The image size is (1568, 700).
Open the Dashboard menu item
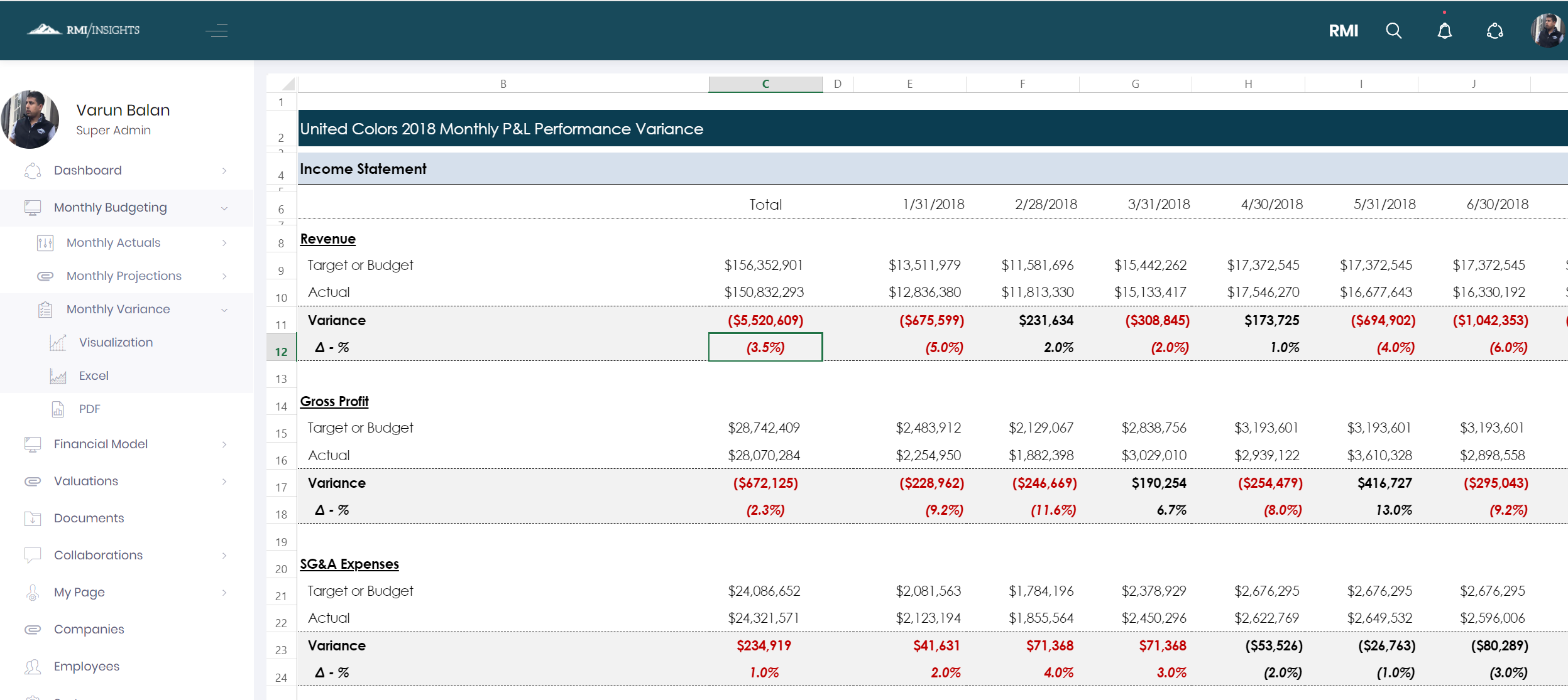pos(88,170)
